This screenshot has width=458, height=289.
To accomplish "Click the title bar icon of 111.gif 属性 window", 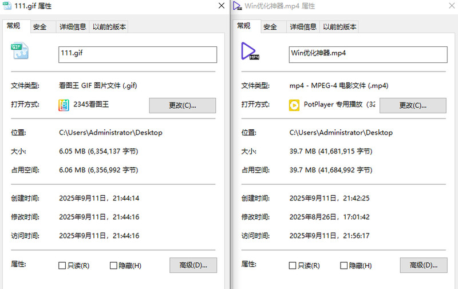I will coord(7,6).
